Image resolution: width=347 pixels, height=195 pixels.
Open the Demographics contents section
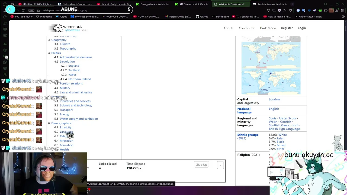[x=61, y=123]
